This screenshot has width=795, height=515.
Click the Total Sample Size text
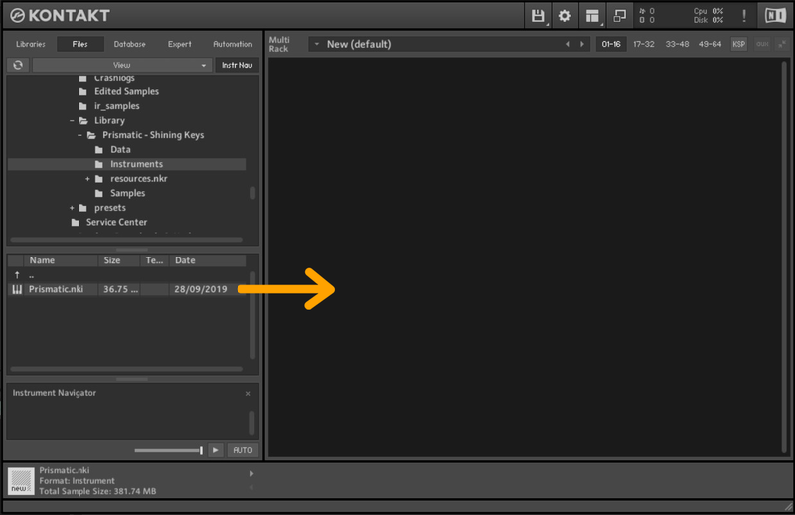coord(97,491)
